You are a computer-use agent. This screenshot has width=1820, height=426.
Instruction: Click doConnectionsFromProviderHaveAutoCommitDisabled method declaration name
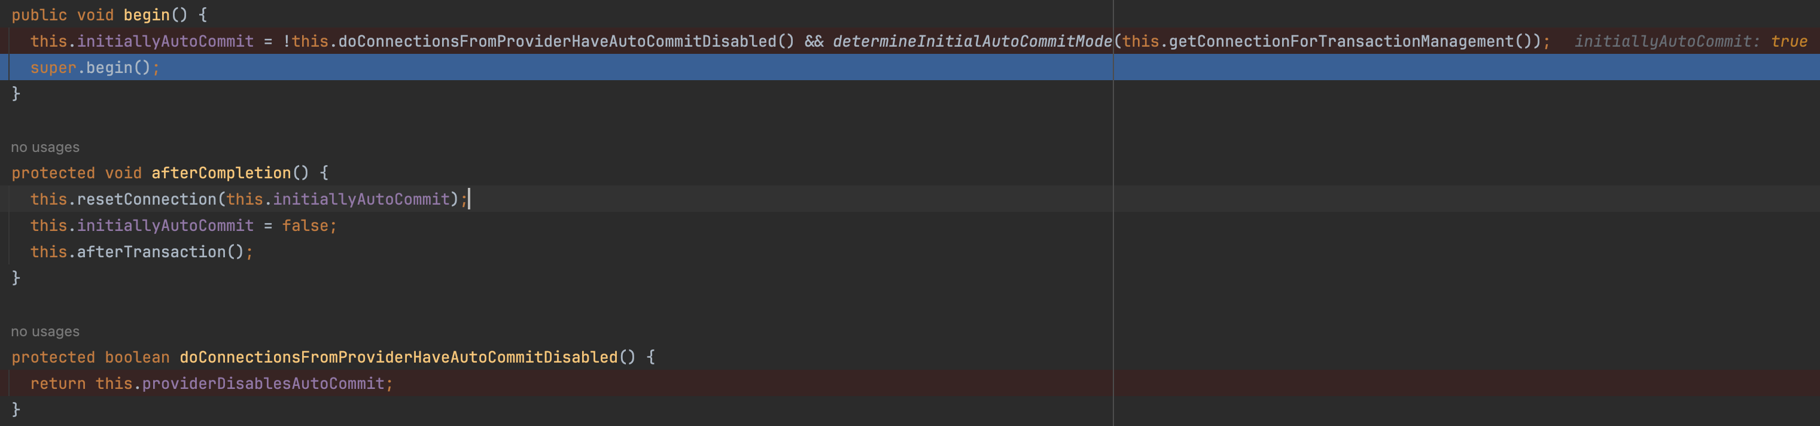[398, 357]
